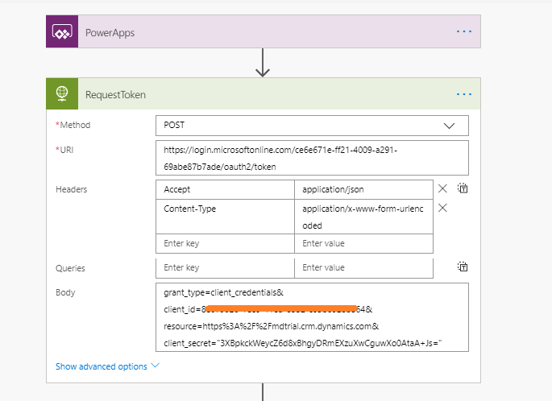Expand Show advanced options chevron

[156, 366]
